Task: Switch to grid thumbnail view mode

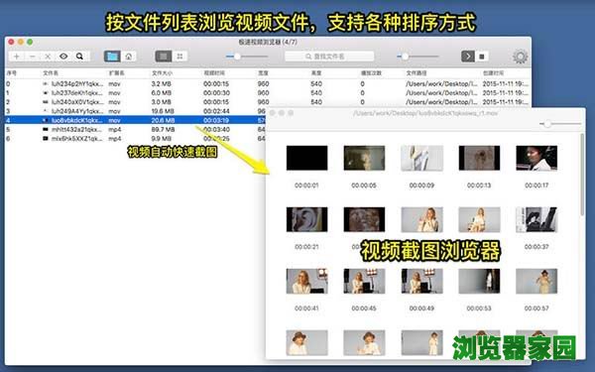Action: [179, 57]
